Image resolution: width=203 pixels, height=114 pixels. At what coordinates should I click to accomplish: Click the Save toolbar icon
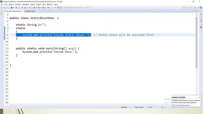pos(6,8)
